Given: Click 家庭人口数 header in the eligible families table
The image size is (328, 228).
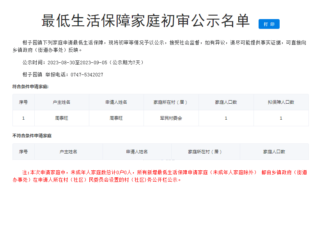Looking at the screenshot, I should (x=226, y=102).
